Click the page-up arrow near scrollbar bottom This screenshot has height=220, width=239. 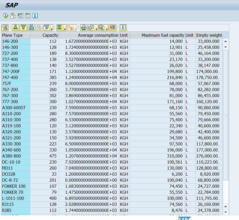tap(226, 206)
